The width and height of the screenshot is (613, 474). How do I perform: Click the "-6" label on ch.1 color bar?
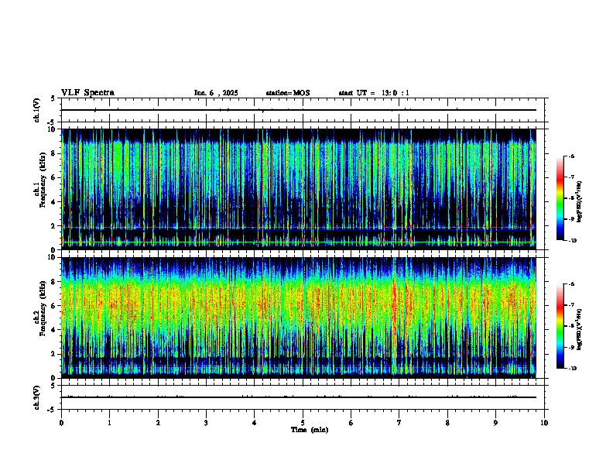571,156
